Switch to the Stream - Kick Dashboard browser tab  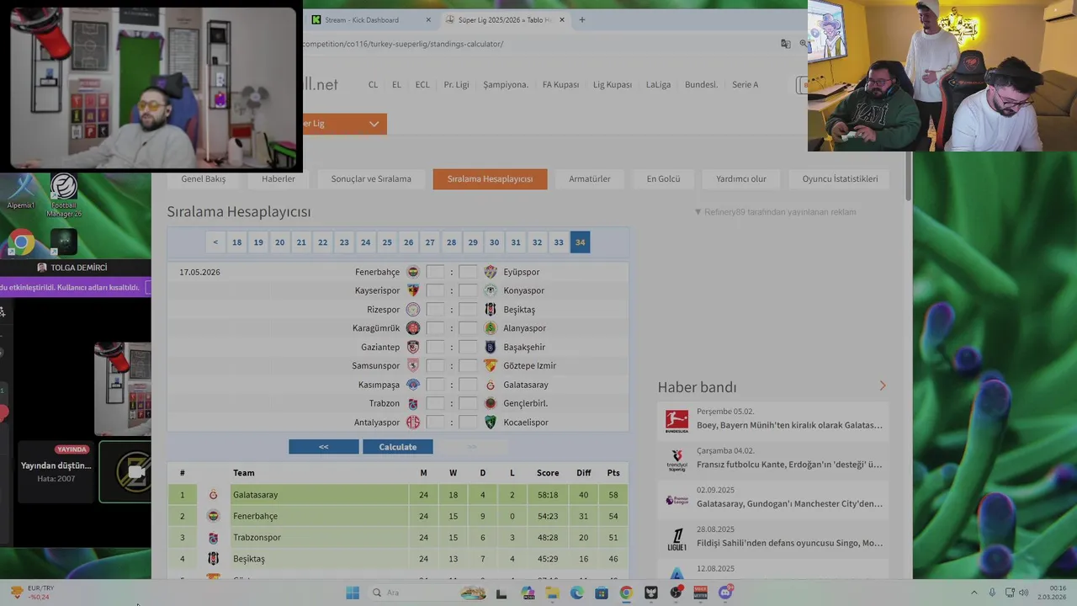[370, 19]
